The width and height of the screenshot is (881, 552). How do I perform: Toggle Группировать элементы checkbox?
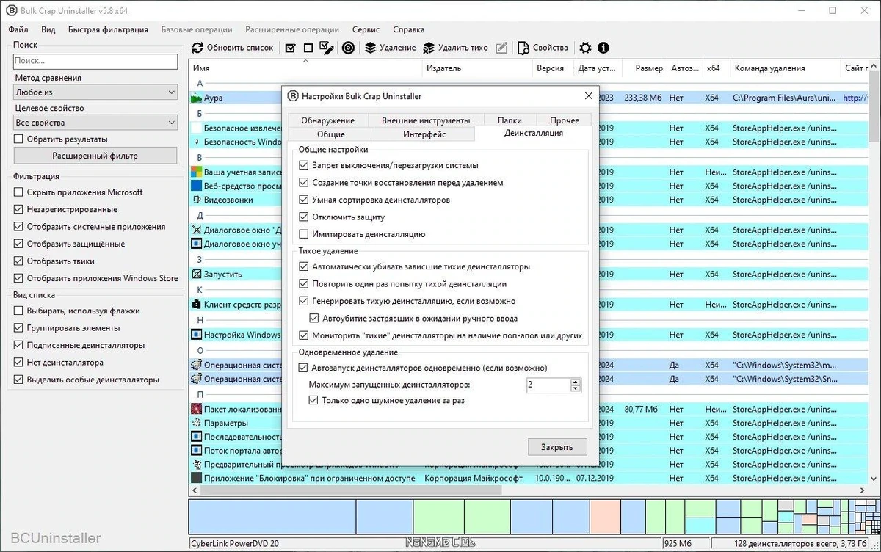click(19, 328)
